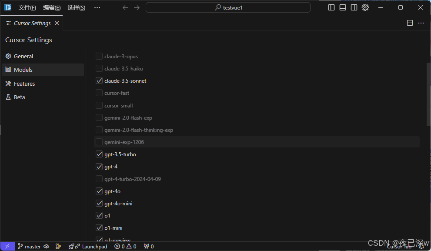
Task: Open settings via title bar gear icon
Action: 365,8
